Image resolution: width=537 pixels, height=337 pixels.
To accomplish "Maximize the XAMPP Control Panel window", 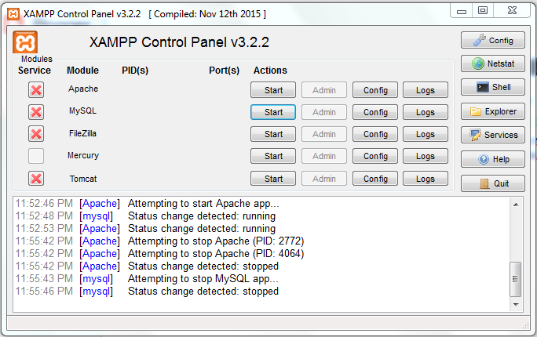I will tap(483, 11).
